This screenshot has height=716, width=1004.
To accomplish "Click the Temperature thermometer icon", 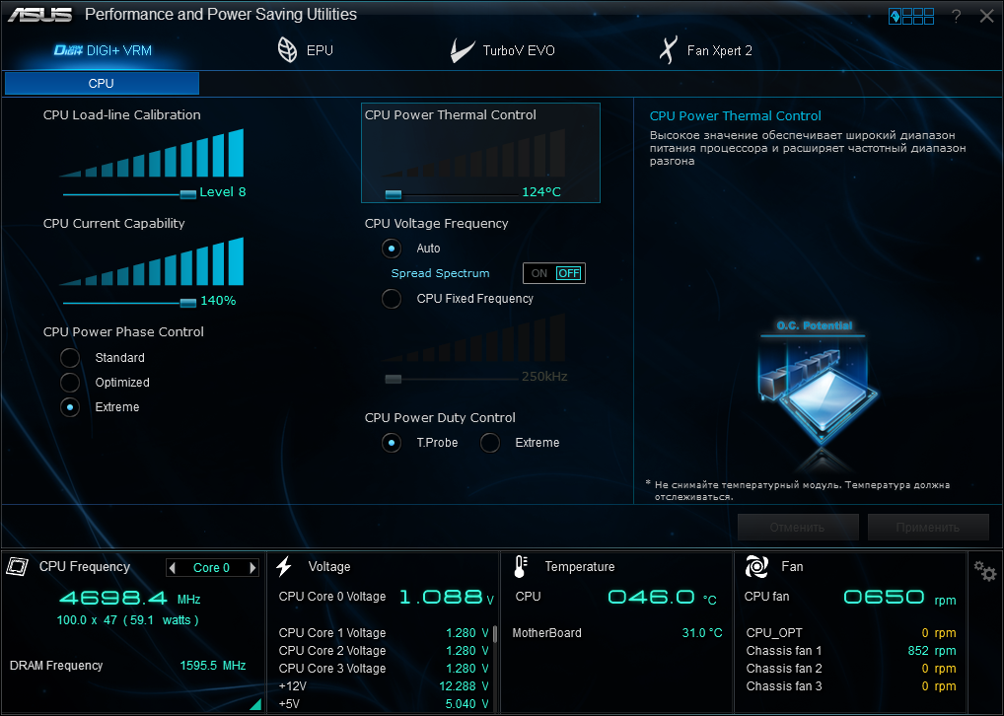I will (521, 566).
